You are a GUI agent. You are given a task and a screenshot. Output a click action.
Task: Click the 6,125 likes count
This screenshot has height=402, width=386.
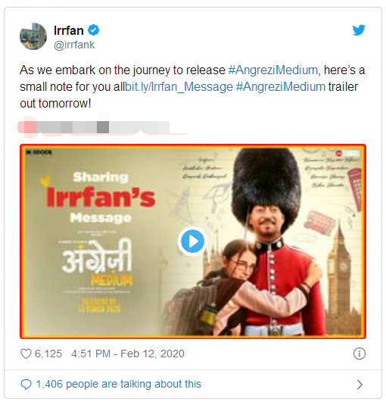click(x=48, y=354)
